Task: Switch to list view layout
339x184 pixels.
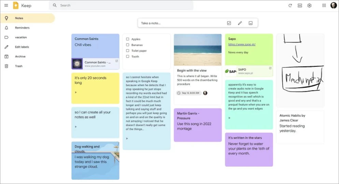Action: point(300,5)
